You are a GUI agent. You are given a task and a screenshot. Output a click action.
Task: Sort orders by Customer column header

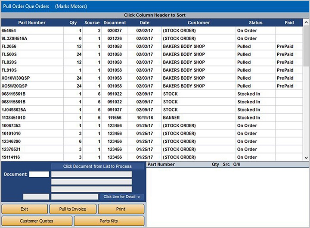pyautogui.click(x=198, y=22)
